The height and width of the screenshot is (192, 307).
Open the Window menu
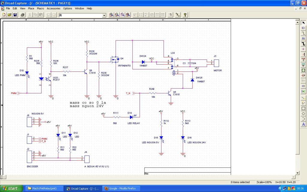(79, 8)
